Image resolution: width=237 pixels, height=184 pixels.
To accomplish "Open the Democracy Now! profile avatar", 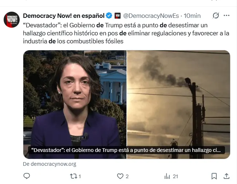I will point(12,20).
